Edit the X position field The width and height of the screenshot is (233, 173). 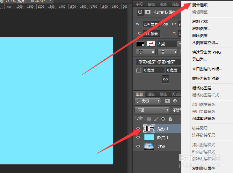pos(151,34)
